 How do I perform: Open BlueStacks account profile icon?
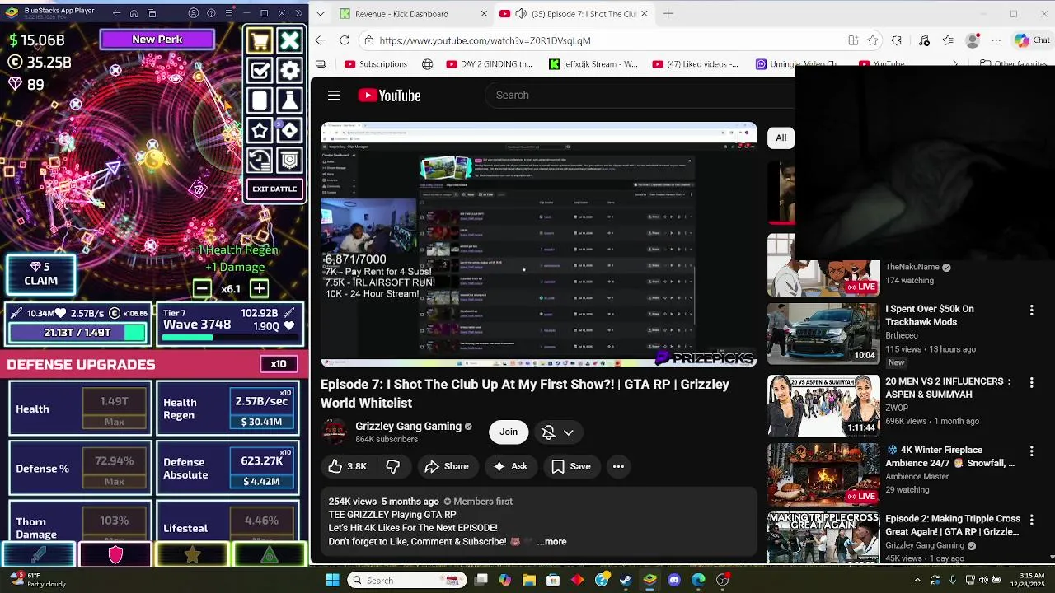(x=194, y=13)
